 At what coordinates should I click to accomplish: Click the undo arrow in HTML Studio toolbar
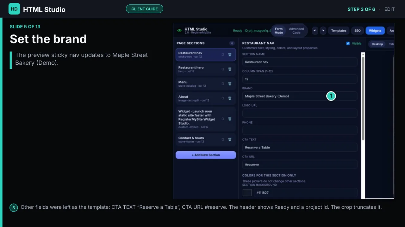pos(315,31)
